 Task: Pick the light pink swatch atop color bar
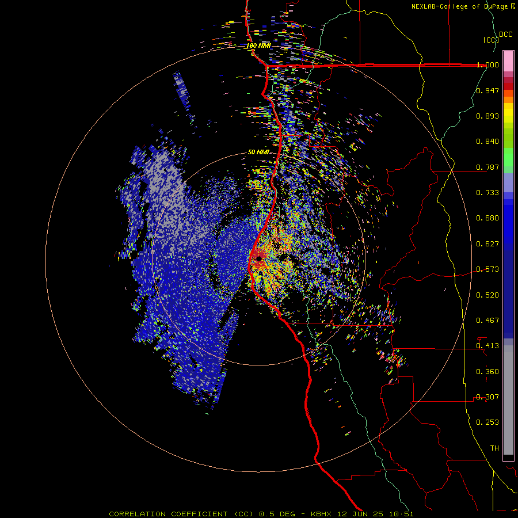coord(508,61)
